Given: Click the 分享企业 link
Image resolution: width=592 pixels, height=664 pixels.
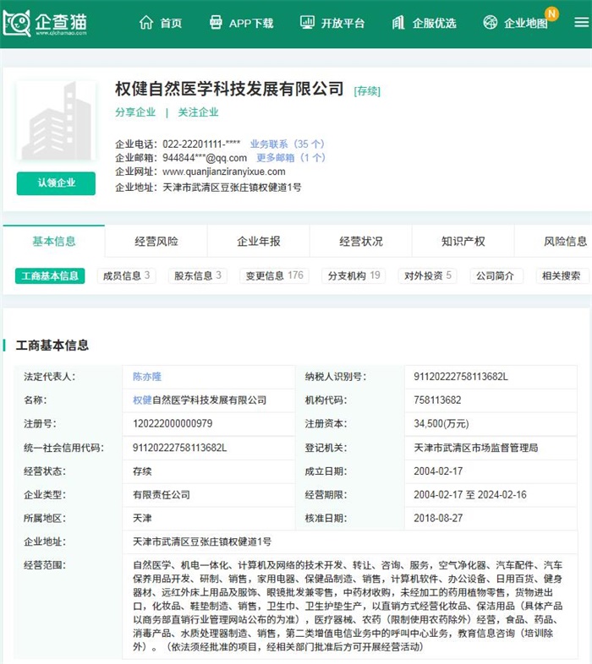Looking at the screenshot, I should click(x=135, y=112).
